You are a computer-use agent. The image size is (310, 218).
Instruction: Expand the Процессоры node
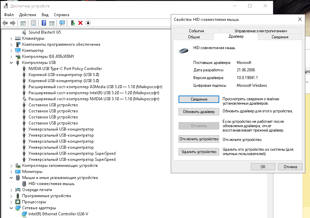(11, 202)
